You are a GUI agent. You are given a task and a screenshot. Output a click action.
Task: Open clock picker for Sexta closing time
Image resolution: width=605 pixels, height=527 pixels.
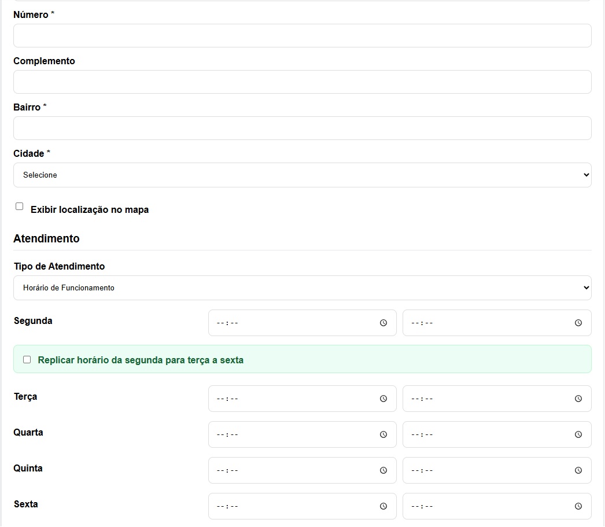tap(578, 506)
